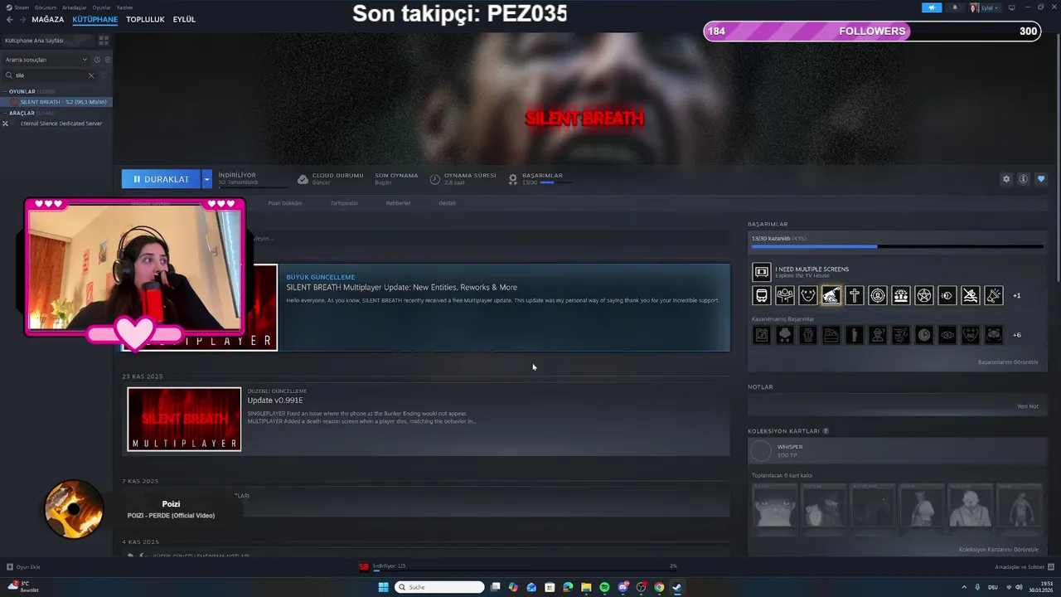Open game settings gear icon

(x=1006, y=179)
